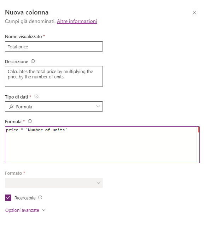Viewport: 204px width, 227px height.
Task: Click the Descrizione info icon
Action: (33, 61)
